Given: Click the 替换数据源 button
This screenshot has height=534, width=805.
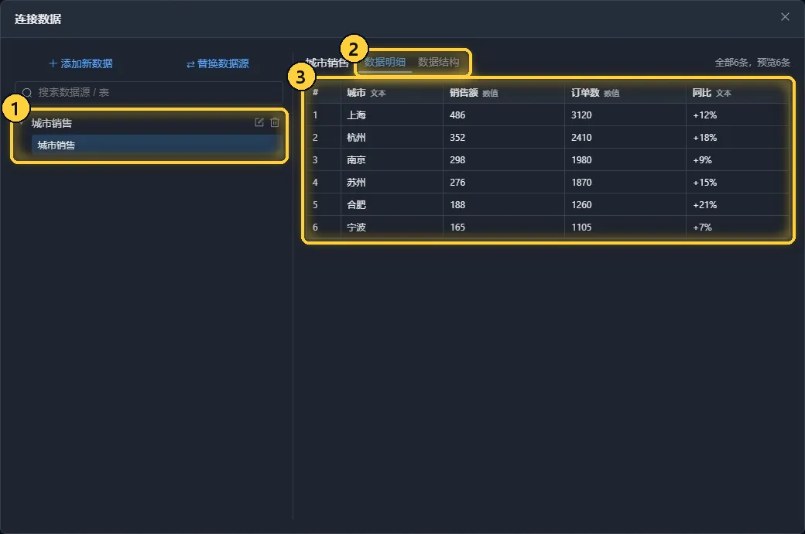Looking at the screenshot, I should pos(218,63).
